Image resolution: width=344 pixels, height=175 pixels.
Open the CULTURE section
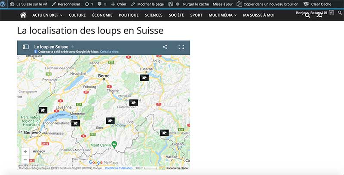coord(77,15)
